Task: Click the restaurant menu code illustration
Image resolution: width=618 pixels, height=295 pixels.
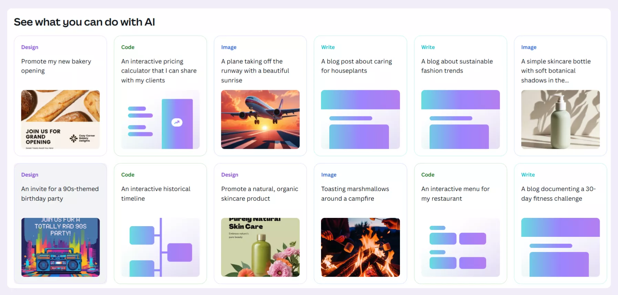Action: [x=461, y=247]
